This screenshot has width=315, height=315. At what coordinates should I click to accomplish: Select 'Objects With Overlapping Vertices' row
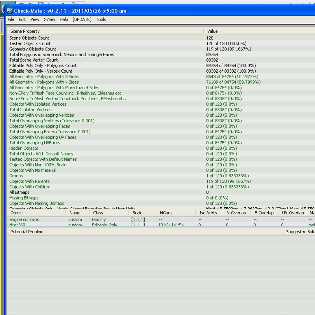pyautogui.click(x=161, y=115)
